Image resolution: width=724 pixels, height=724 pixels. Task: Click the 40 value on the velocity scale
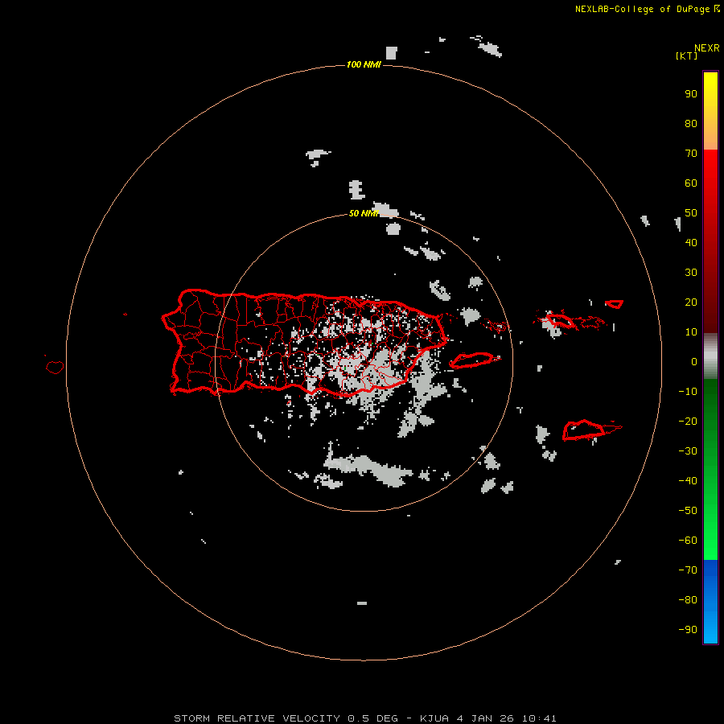[691, 242]
